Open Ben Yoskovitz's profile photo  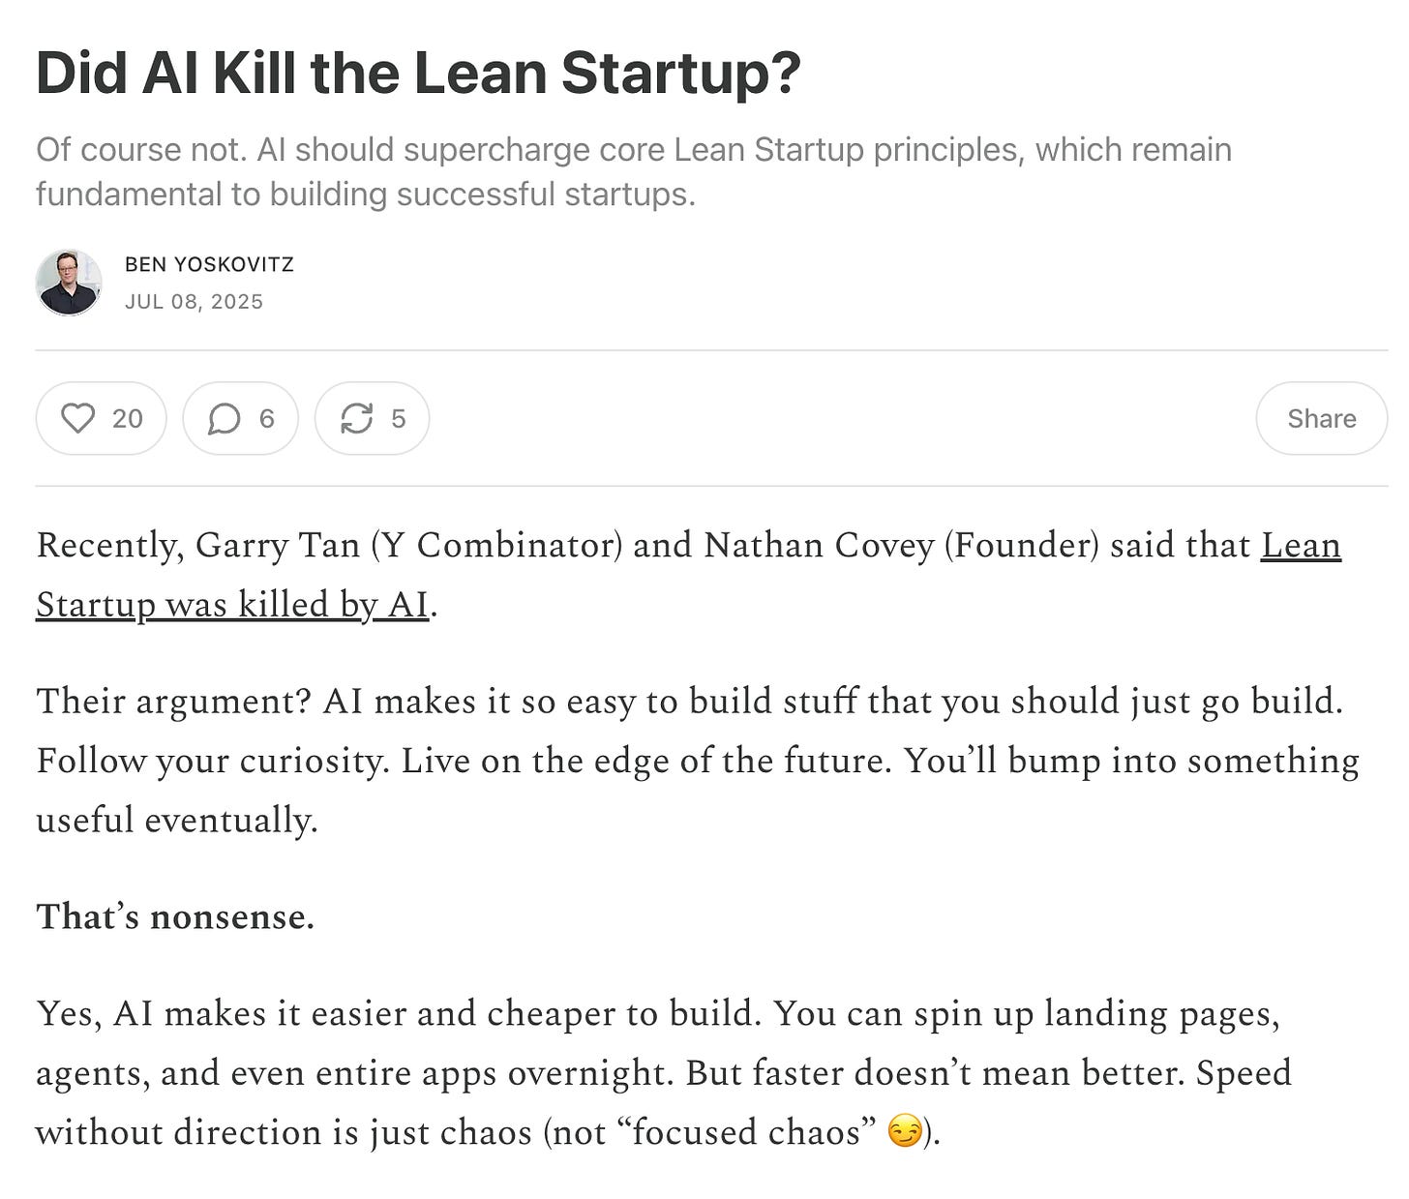(69, 283)
